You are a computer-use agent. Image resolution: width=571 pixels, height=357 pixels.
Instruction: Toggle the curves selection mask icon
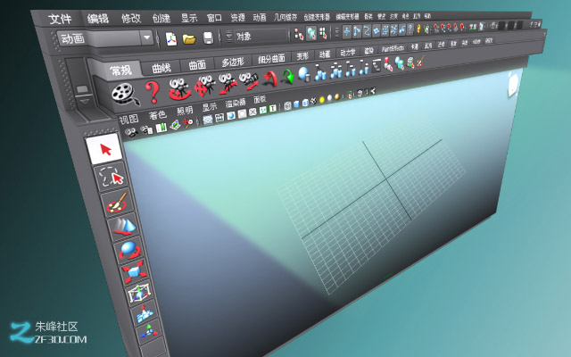[367, 30]
